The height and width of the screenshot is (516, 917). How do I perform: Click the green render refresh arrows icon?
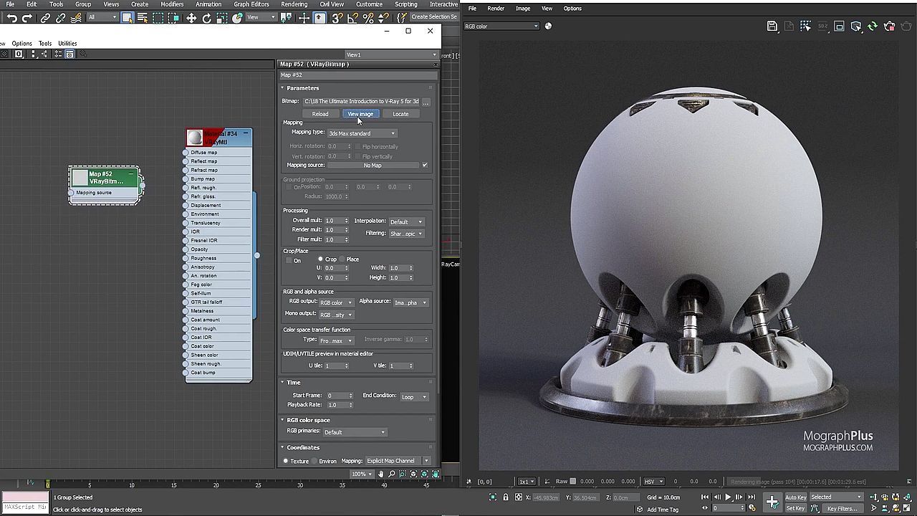[873, 27]
